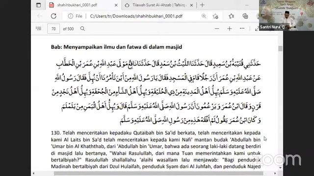Search within the PDF document
314x176 pixels.
pyautogui.click(x=82, y=28)
